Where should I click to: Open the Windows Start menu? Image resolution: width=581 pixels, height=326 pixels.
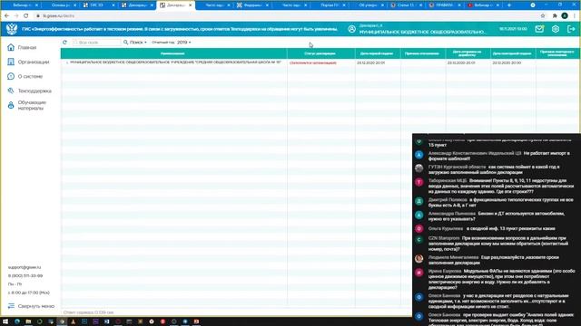(5, 321)
